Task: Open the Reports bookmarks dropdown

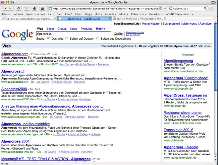Action: click(110, 14)
